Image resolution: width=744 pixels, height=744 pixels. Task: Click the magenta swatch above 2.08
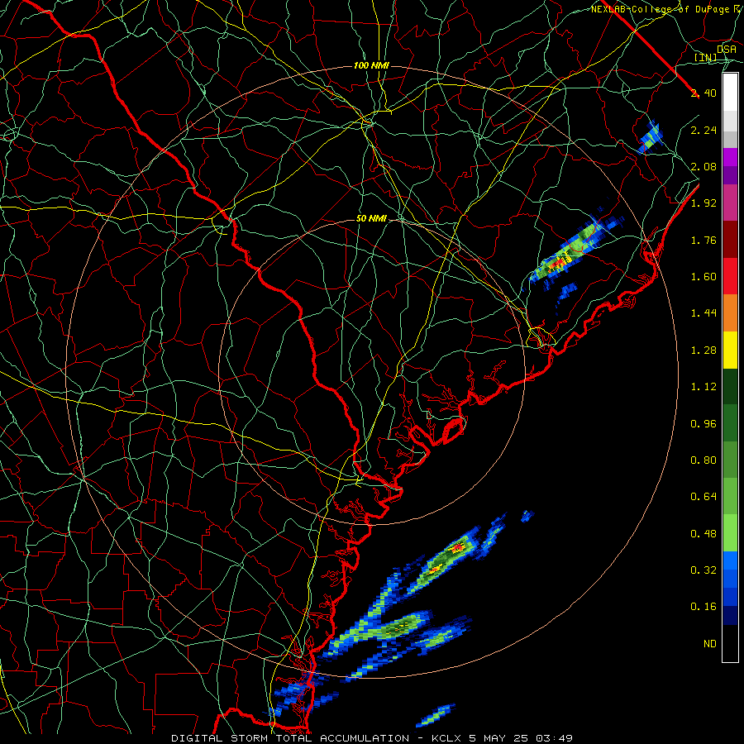click(x=730, y=157)
